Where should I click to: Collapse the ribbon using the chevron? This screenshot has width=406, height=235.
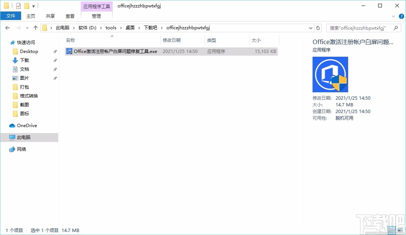(394, 16)
